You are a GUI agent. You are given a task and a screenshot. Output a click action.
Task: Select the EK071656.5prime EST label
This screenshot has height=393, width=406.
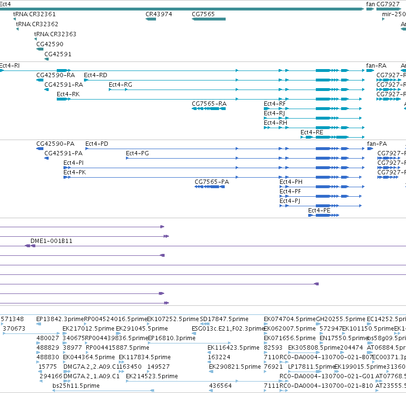coord(290,338)
